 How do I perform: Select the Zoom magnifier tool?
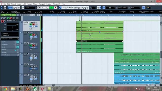pos(72,8)
